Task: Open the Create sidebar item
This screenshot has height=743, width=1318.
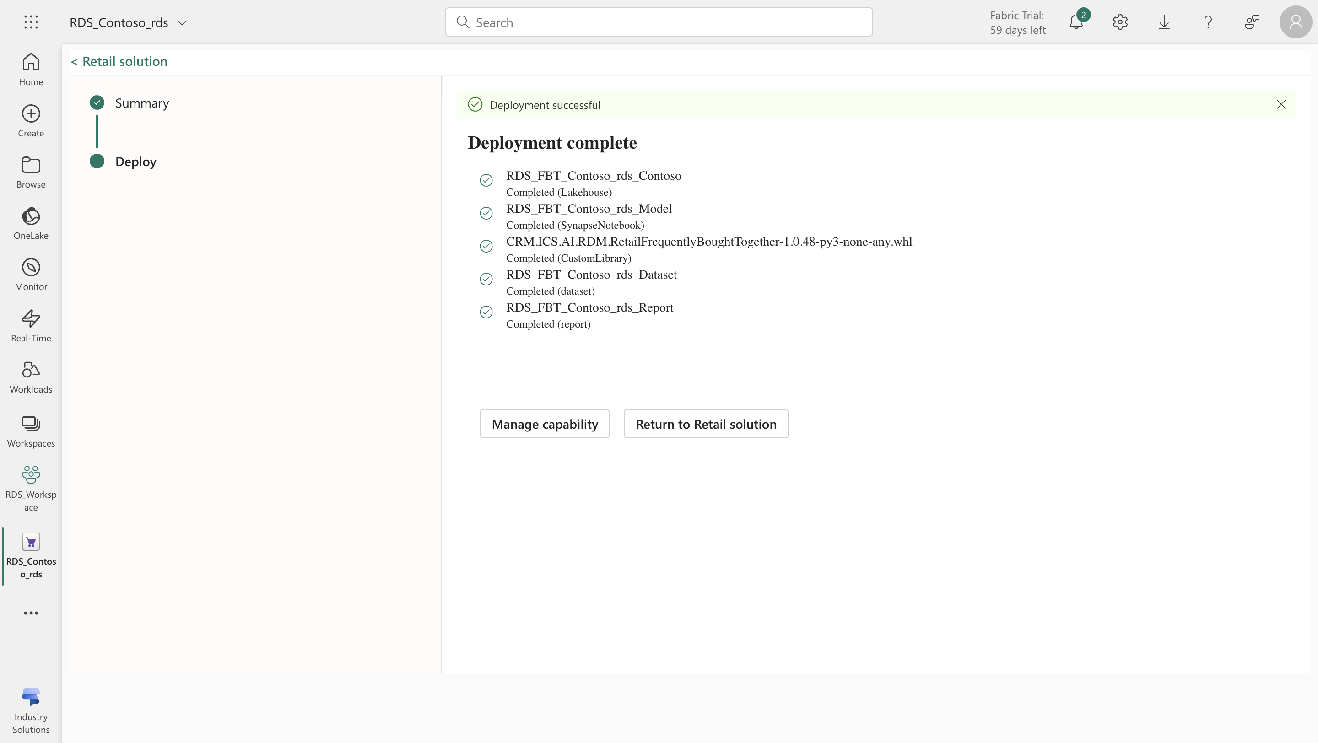Action: point(31,121)
